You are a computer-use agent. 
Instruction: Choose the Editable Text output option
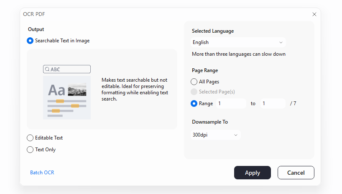tap(30, 138)
